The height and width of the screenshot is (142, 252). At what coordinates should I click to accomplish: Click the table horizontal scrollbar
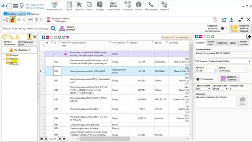(104, 138)
